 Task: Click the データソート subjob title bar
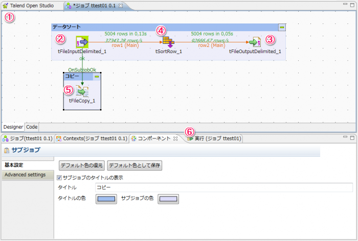tap(164, 27)
